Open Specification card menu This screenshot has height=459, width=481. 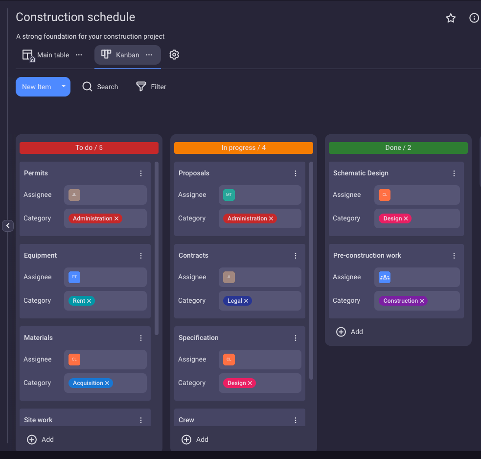[296, 338]
